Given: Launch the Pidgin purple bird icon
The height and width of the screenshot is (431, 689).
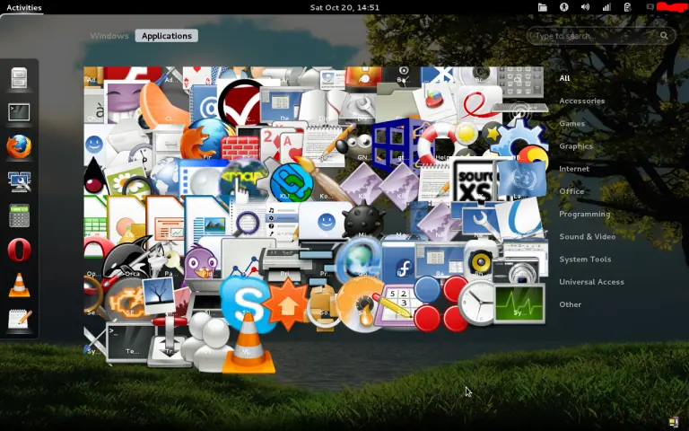Looking at the screenshot, I should (x=200, y=262).
